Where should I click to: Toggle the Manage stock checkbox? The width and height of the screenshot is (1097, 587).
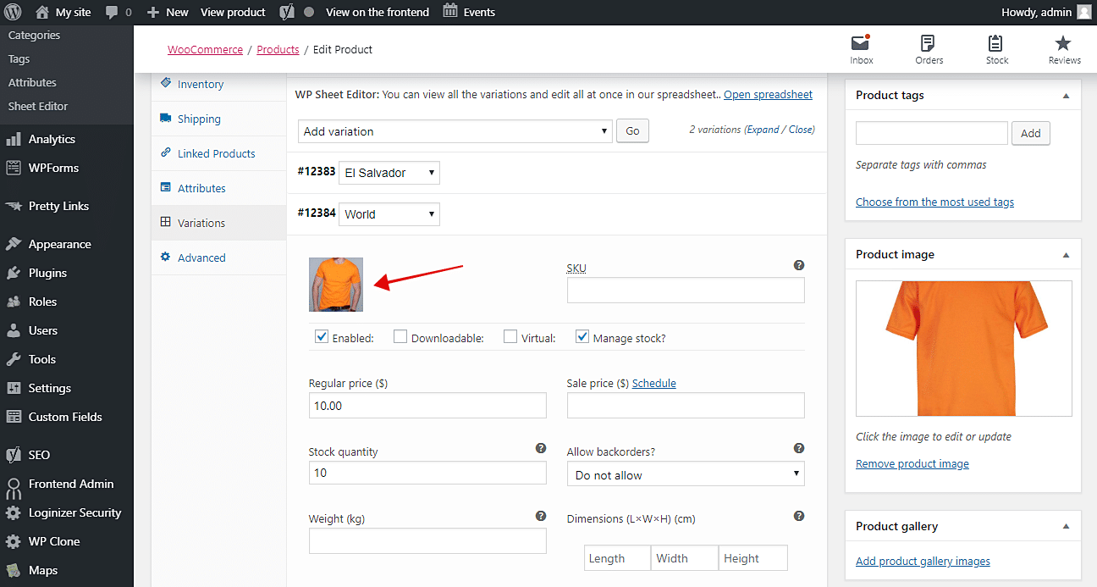click(582, 337)
